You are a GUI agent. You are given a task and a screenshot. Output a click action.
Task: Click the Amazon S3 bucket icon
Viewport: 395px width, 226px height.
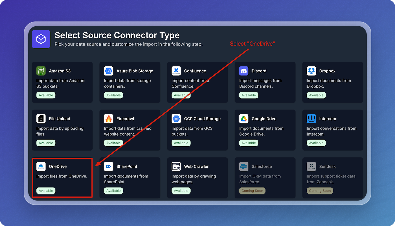tap(41, 71)
